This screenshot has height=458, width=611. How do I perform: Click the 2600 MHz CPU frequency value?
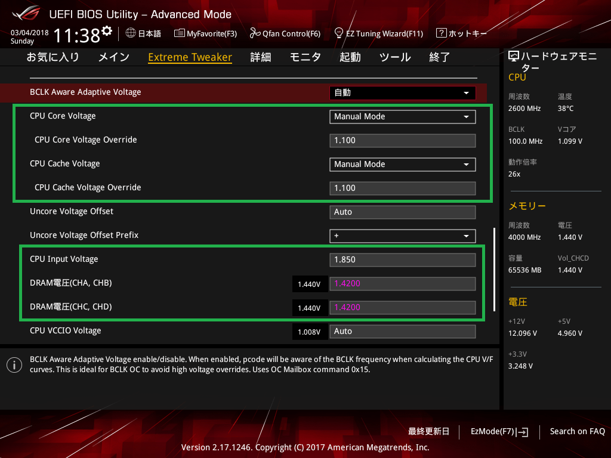(524, 109)
